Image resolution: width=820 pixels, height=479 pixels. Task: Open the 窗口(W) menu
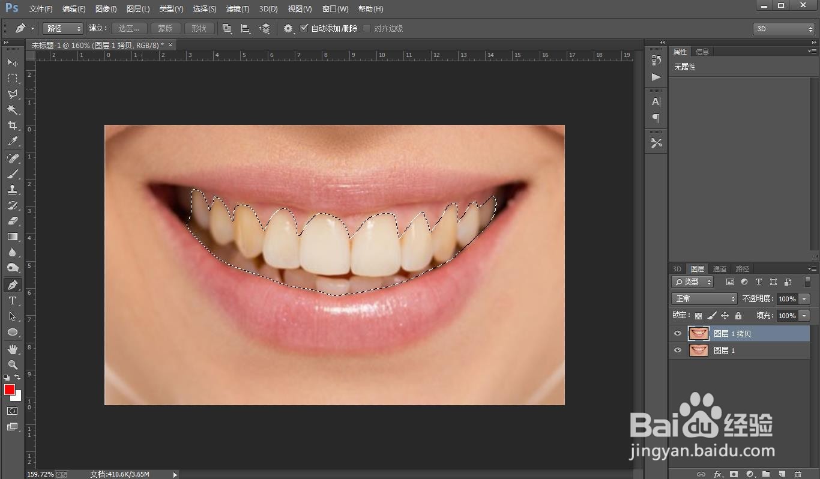(335, 9)
